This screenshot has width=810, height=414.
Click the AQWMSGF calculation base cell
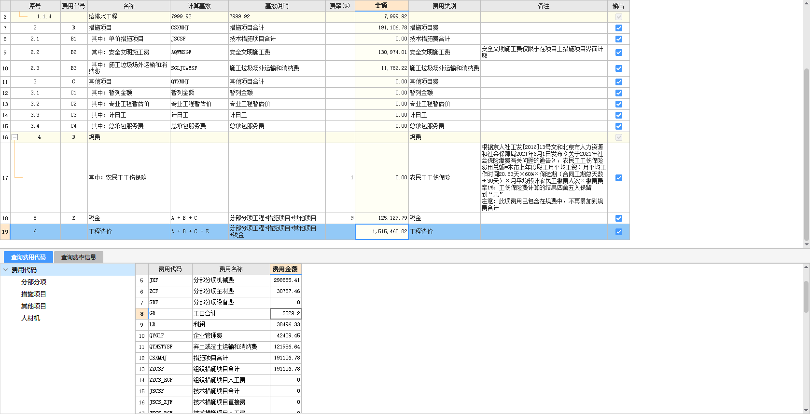pyautogui.click(x=199, y=53)
